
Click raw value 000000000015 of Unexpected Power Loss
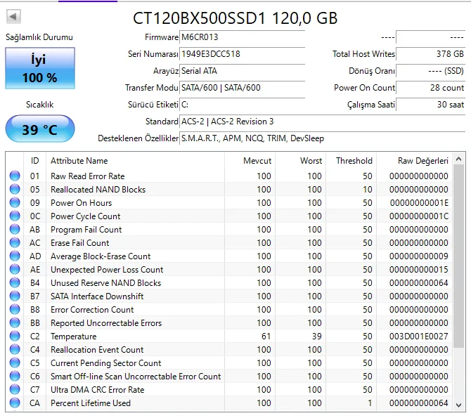[419, 269]
